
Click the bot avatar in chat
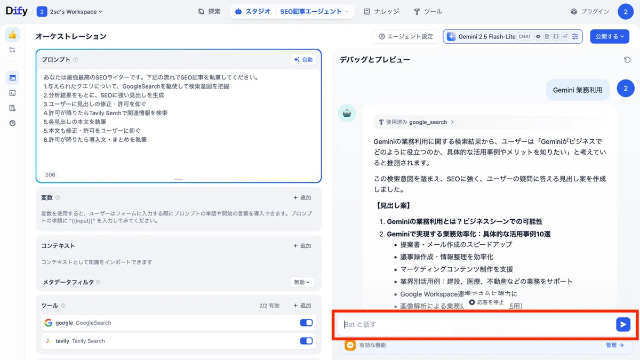point(347,113)
